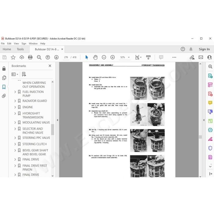Click the Sign In button
The width and height of the screenshot is (214, 214).
pyautogui.click(x=204, y=49)
